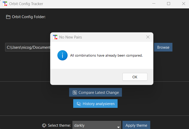Click the History analysieren button
The image size is (189, 129).
[x=95, y=104]
